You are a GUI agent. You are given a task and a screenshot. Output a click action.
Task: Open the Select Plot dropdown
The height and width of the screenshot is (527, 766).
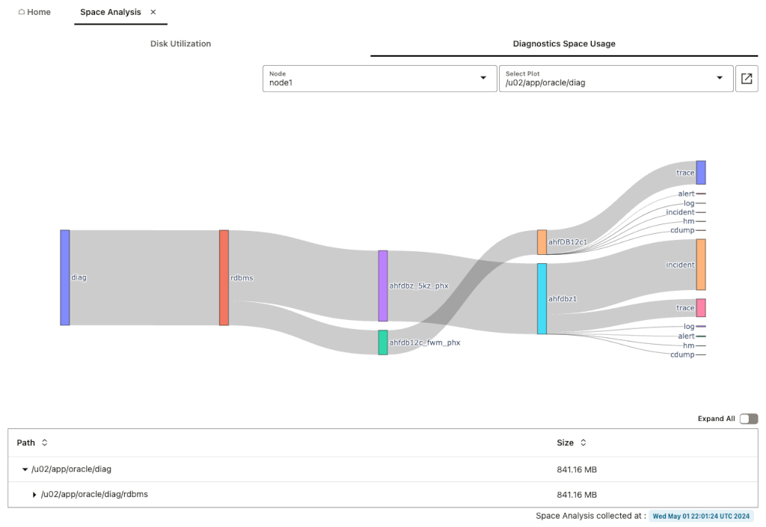719,78
